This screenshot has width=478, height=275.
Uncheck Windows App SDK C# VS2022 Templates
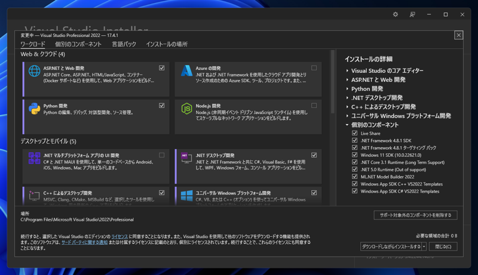tap(354, 191)
